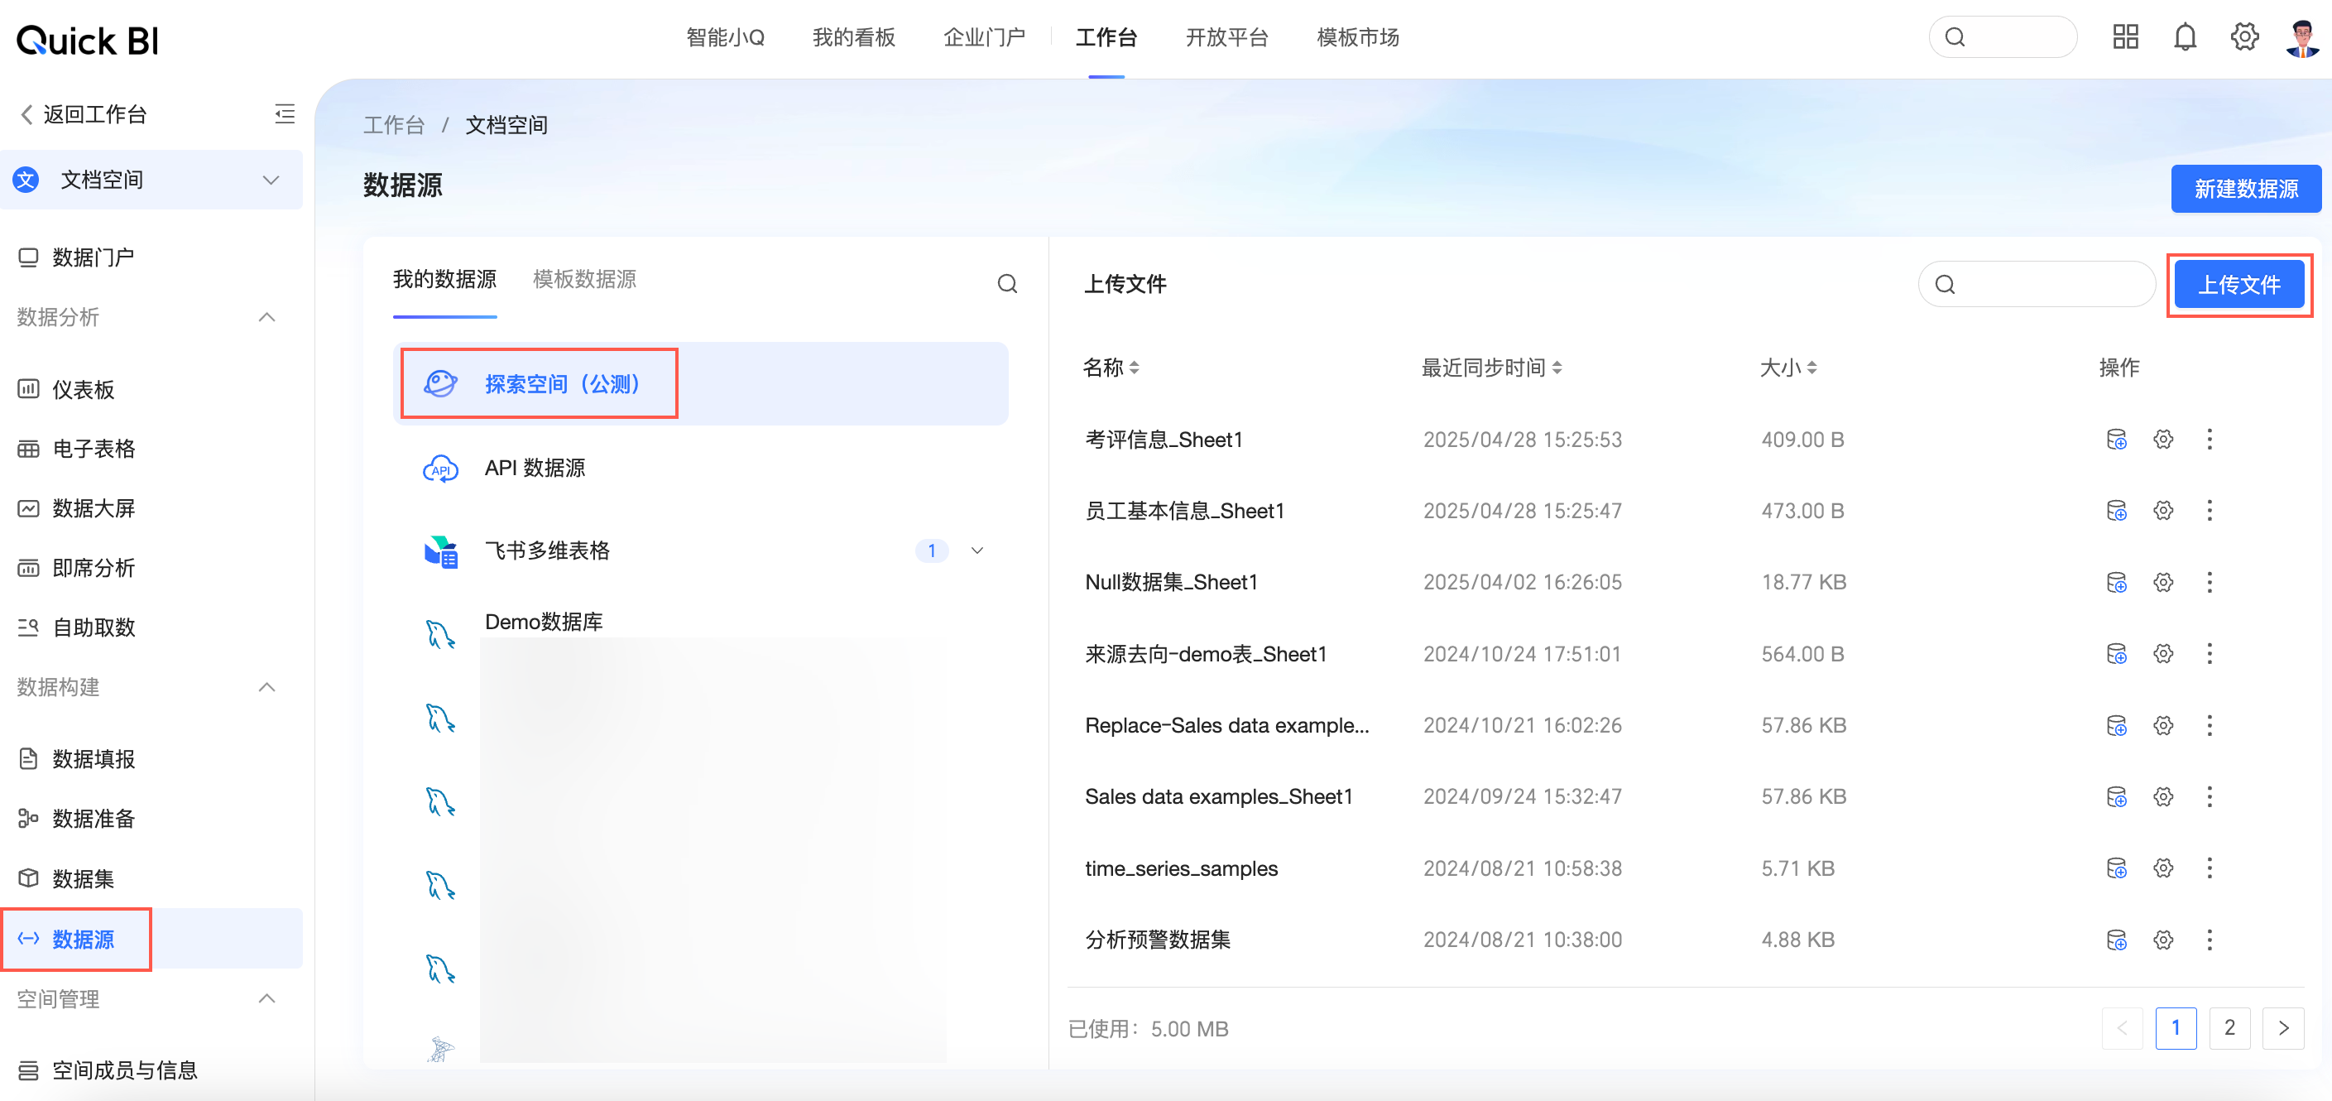Open 开放平台 in top navigation

(1226, 37)
